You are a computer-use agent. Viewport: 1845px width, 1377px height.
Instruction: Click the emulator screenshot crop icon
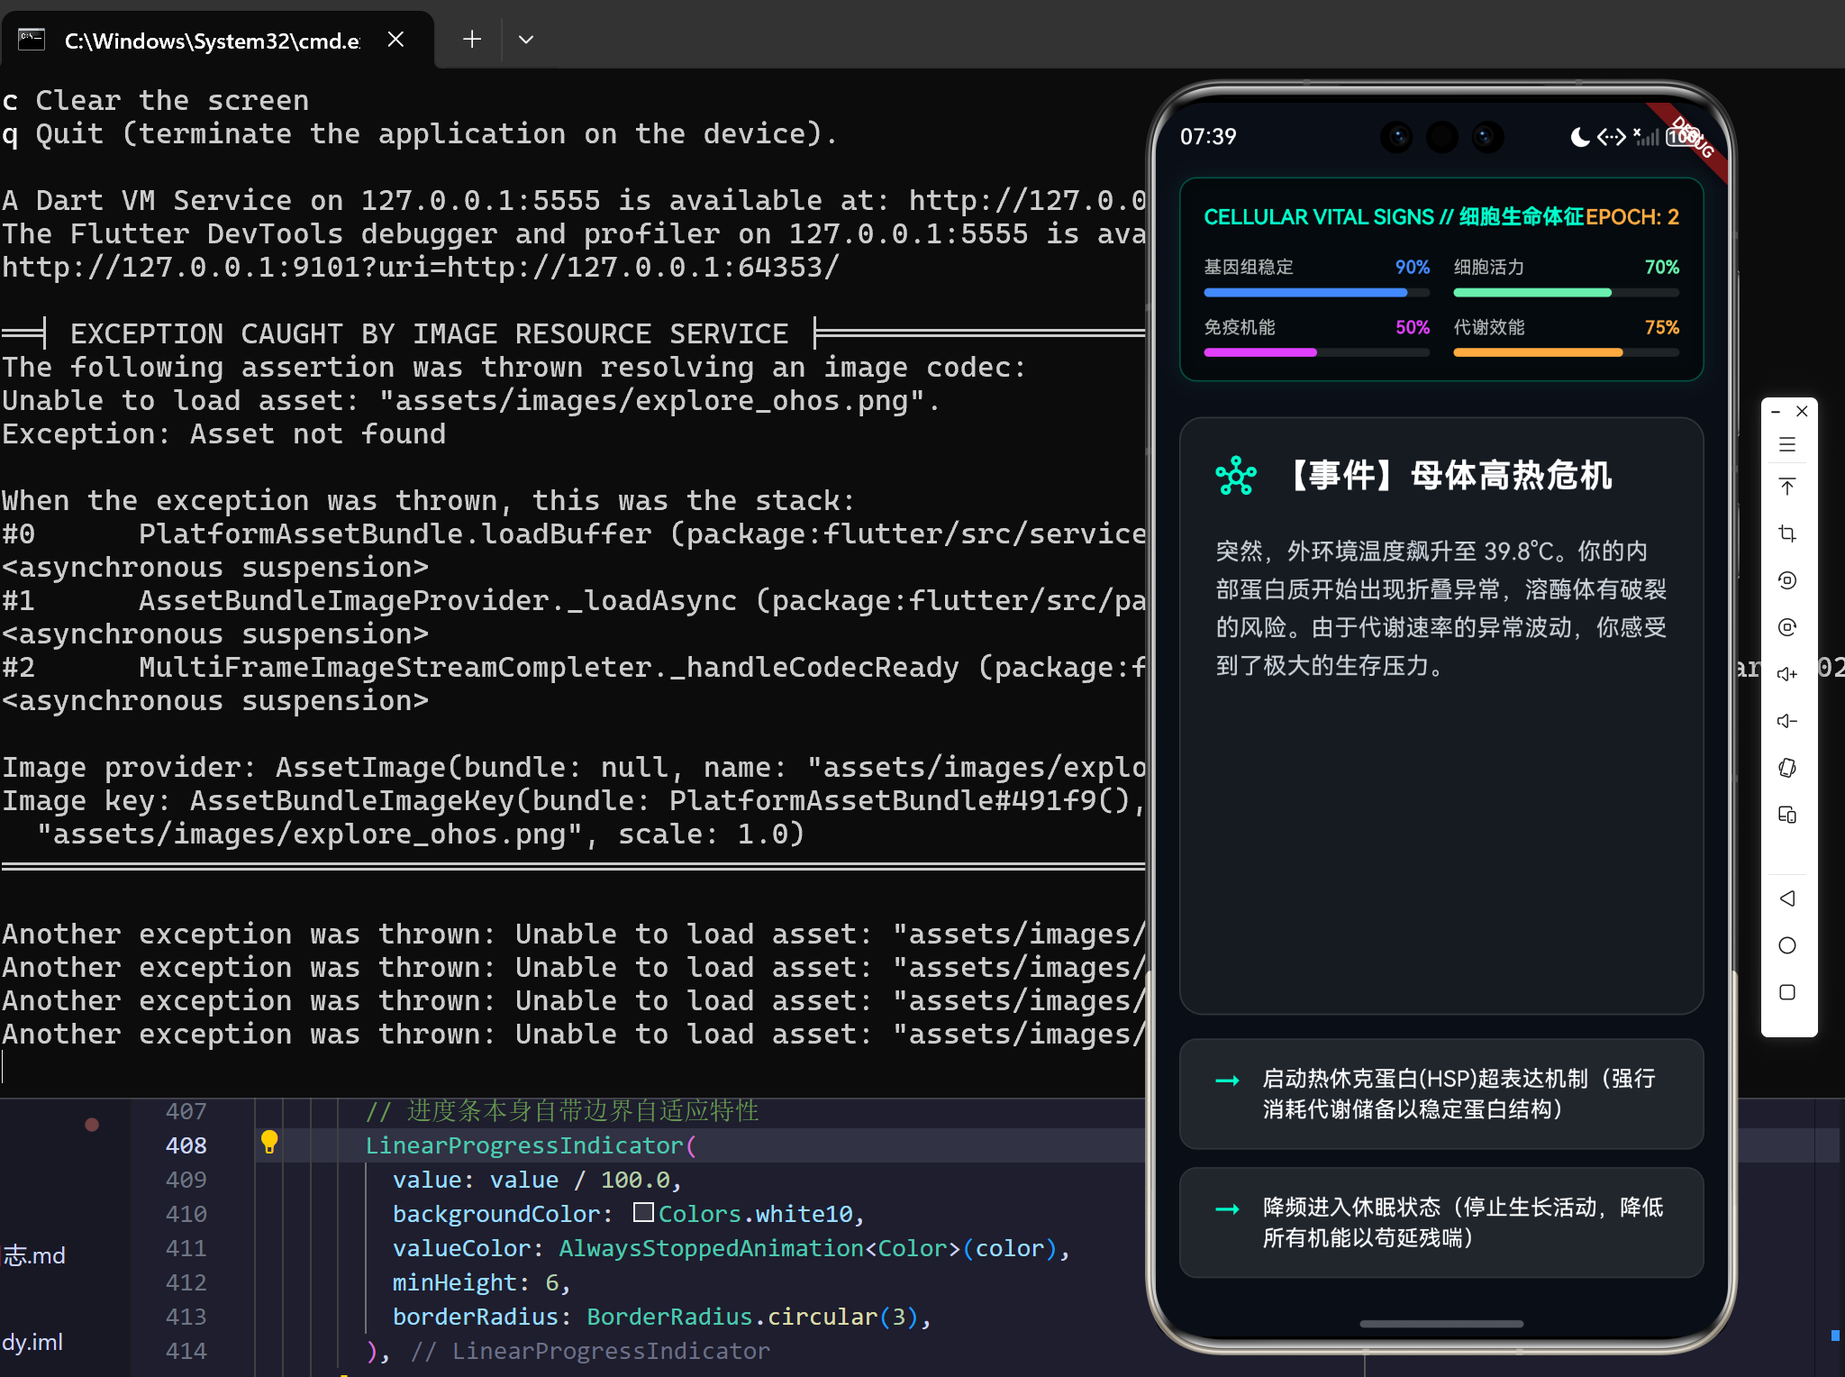[x=1787, y=533]
